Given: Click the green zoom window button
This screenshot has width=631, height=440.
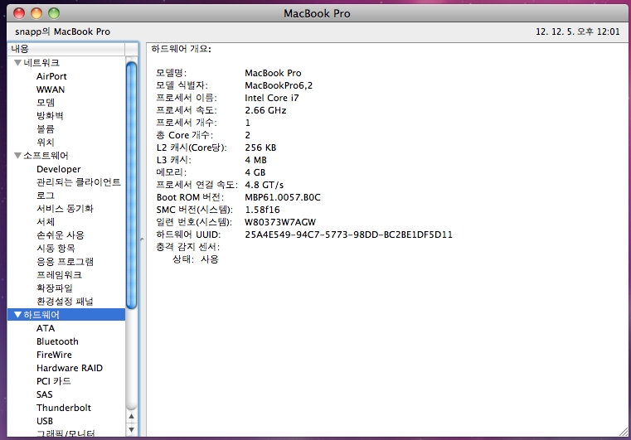Looking at the screenshot, I should [x=54, y=14].
